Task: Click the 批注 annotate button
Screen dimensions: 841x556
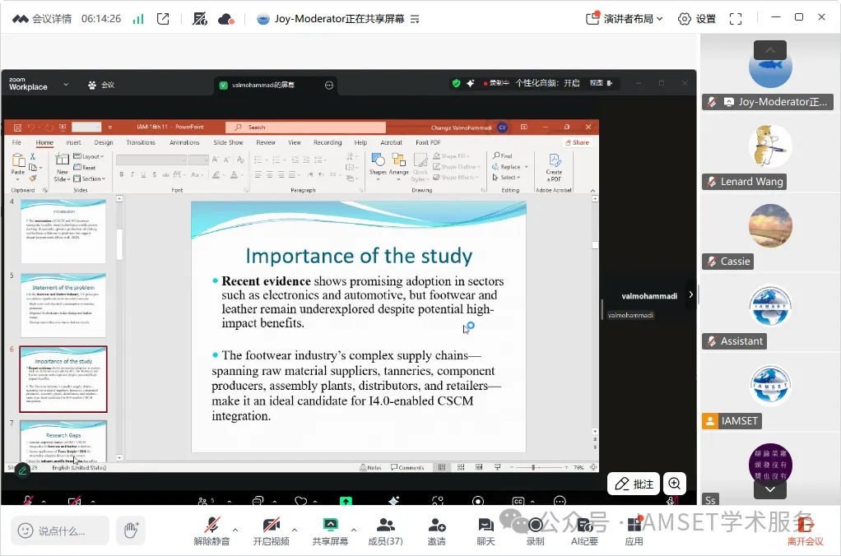Action: [x=634, y=484]
